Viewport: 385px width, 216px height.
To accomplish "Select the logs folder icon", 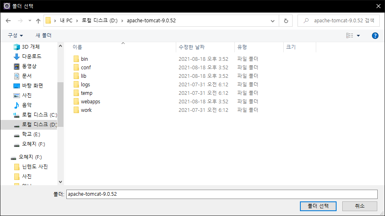I will (x=76, y=84).
